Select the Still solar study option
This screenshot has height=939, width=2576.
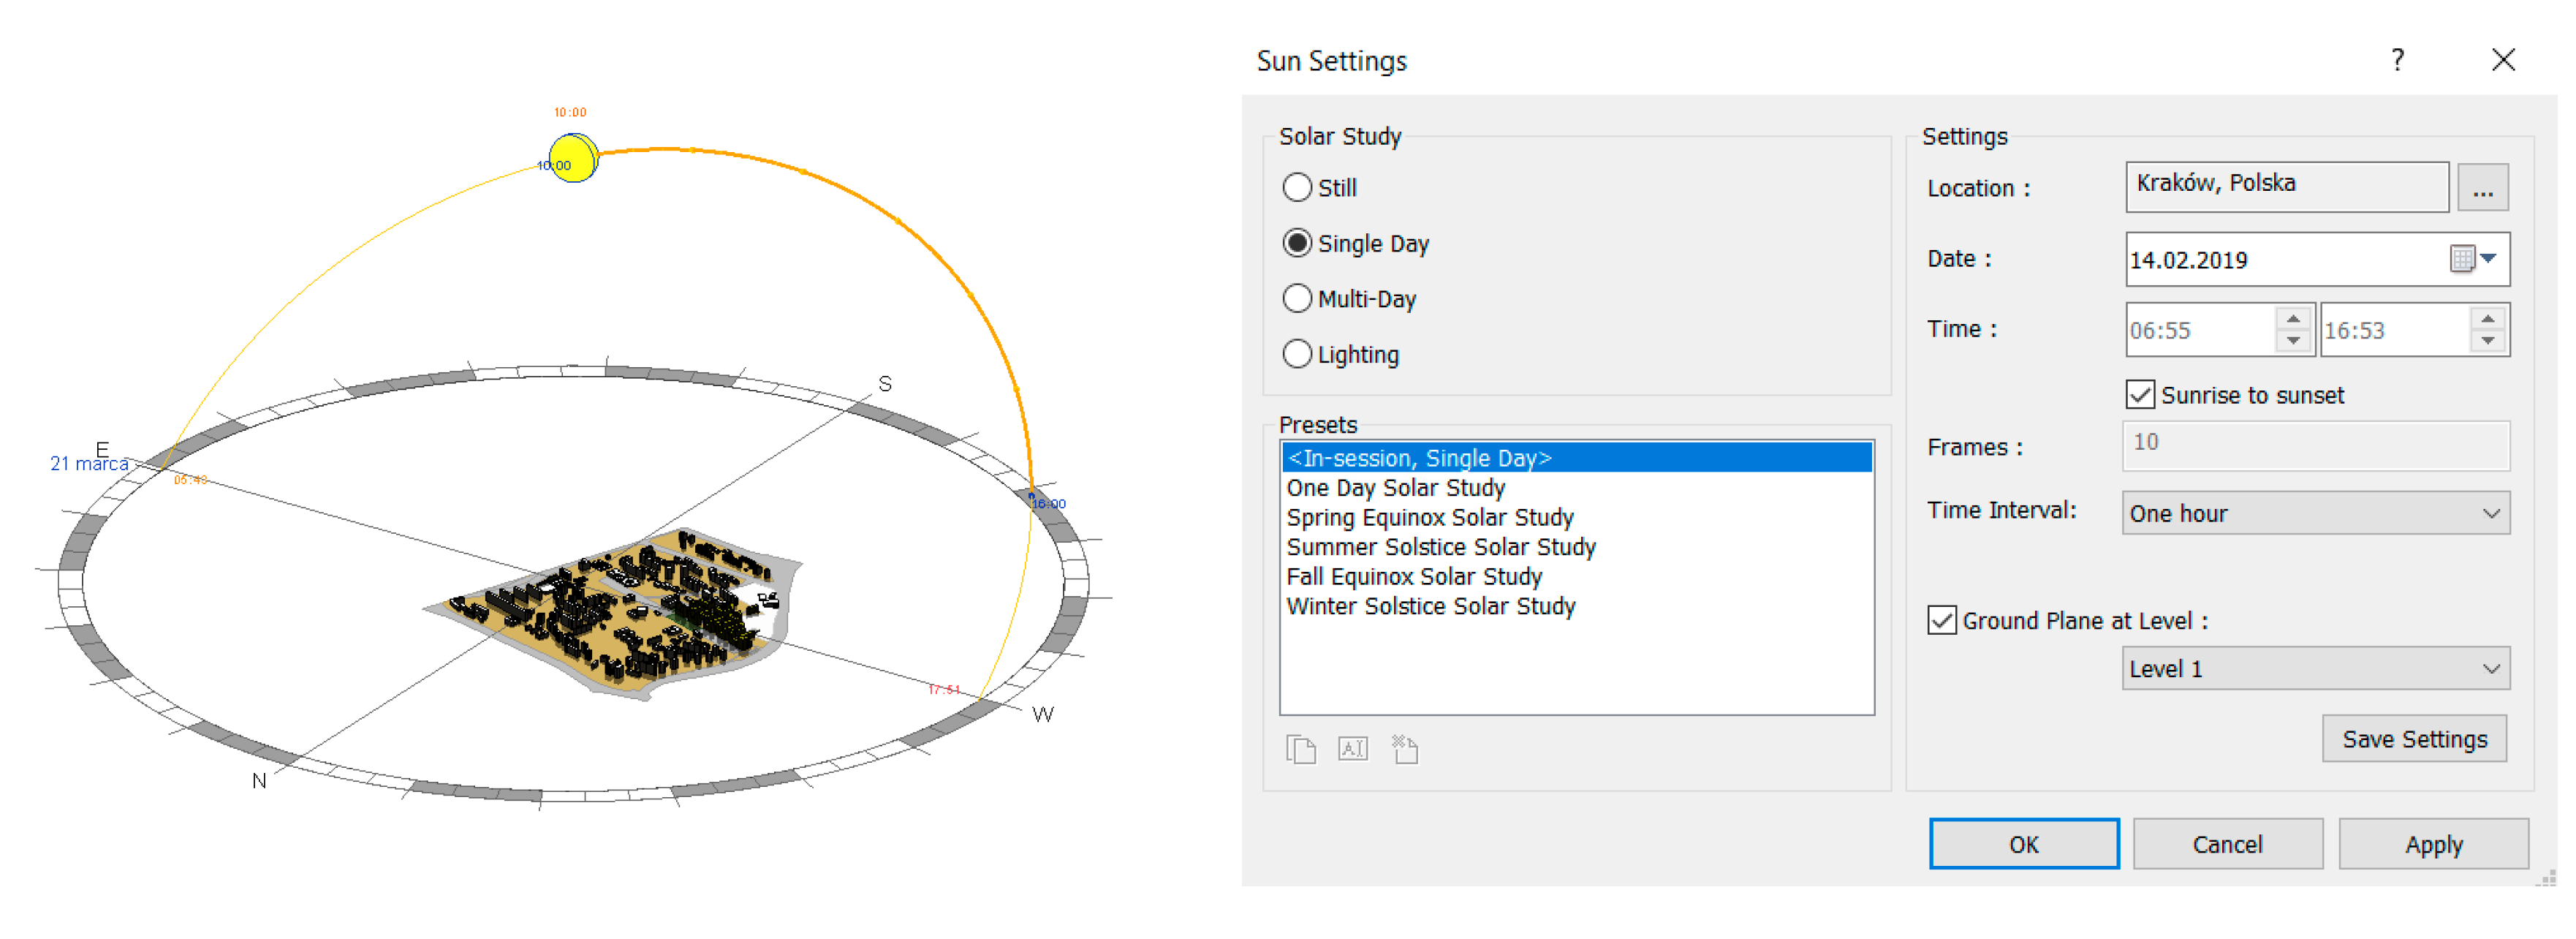coord(1297,187)
